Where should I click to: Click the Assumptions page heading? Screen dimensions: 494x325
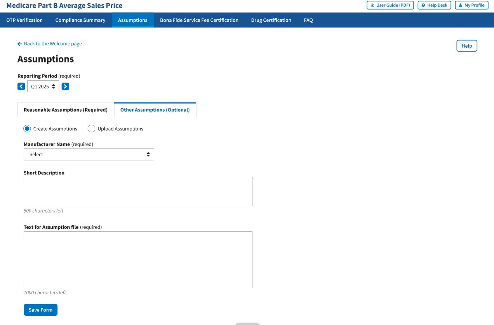(x=45, y=59)
